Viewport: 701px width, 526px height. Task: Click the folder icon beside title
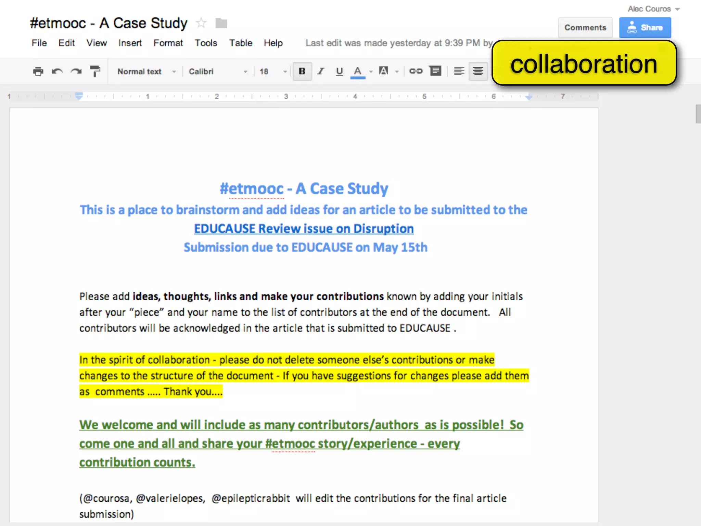[221, 23]
